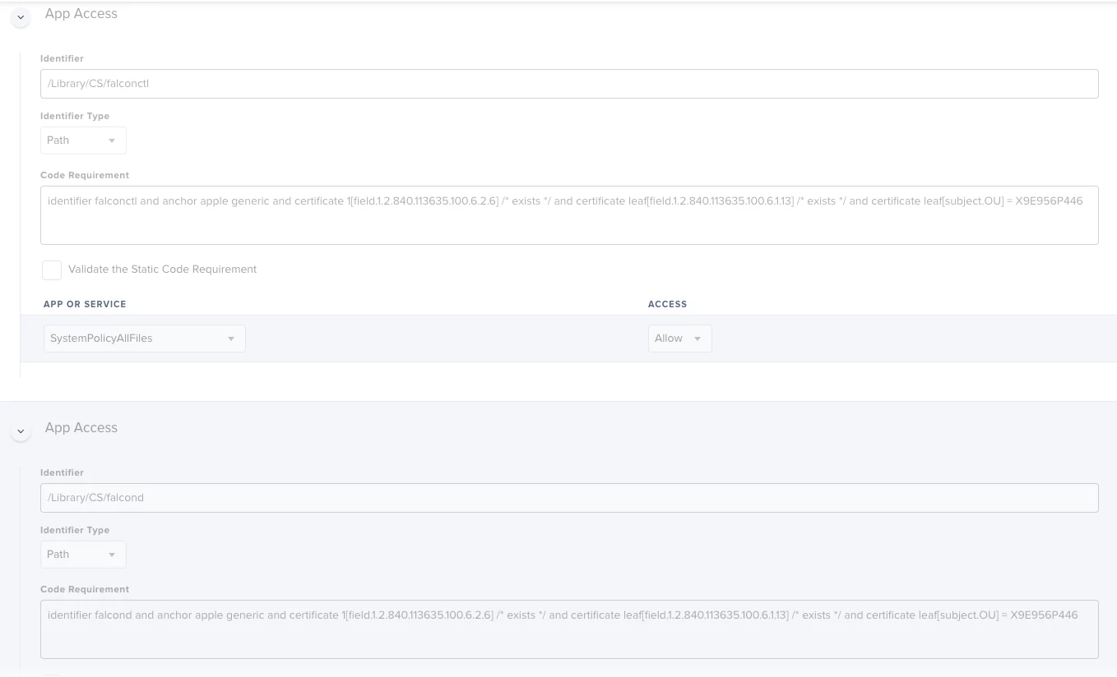Open Identifier Type dropdown for falconctl
This screenshot has height=677, width=1117.
click(x=83, y=140)
